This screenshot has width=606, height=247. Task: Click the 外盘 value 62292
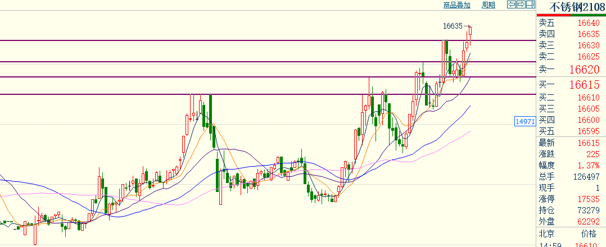click(x=589, y=222)
